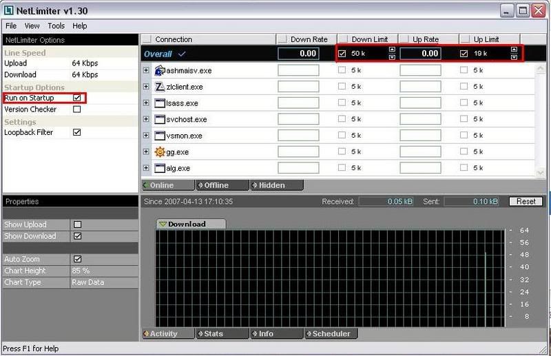Click the gg.exe sun icon

160,151
